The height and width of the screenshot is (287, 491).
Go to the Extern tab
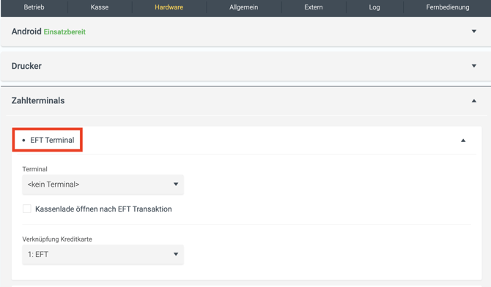pyautogui.click(x=314, y=7)
